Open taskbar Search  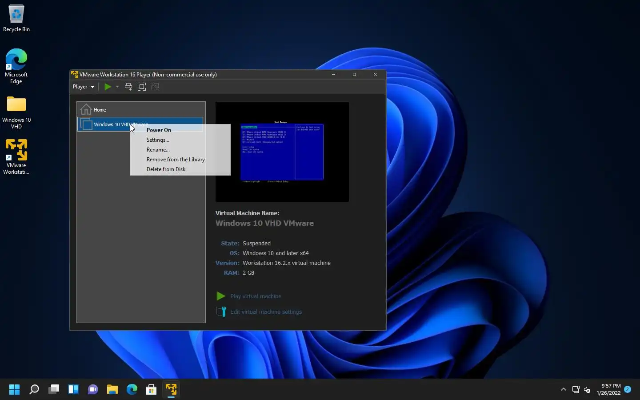pyautogui.click(x=34, y=390)
